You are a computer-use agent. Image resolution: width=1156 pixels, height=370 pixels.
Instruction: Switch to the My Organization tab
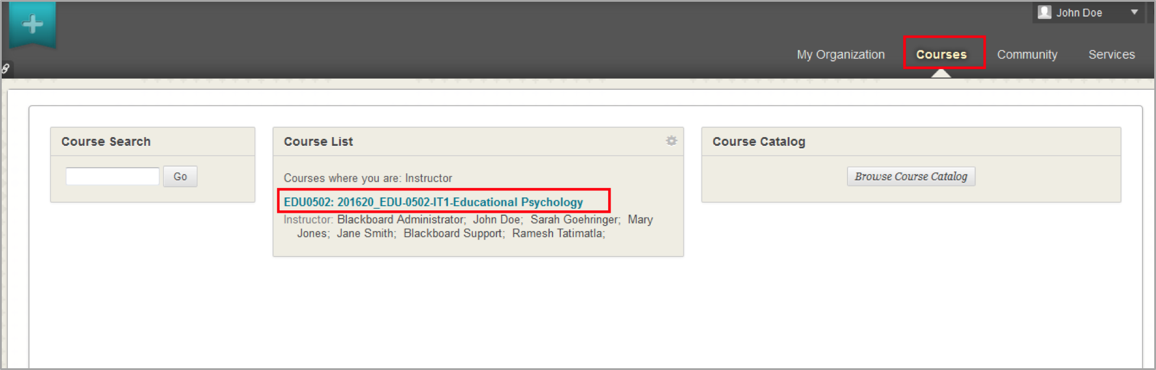(840, 54)
